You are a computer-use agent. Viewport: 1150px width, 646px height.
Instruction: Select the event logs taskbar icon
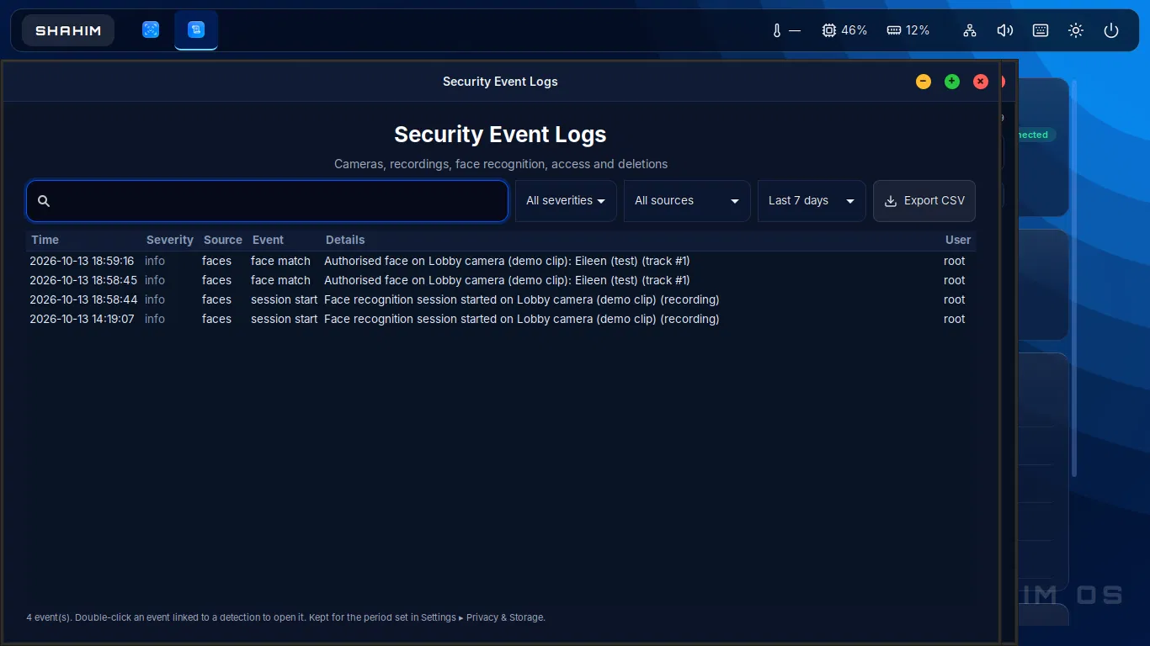(x=196, y=30)
